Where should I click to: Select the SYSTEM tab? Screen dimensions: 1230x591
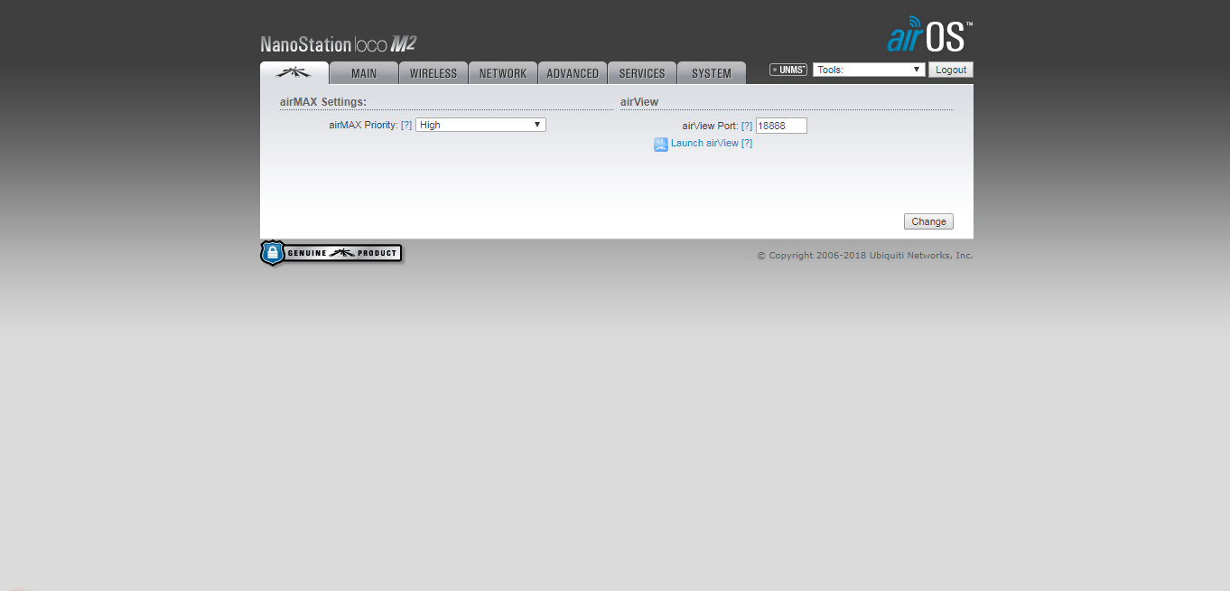pyautogui.click(x=712, y=73)
